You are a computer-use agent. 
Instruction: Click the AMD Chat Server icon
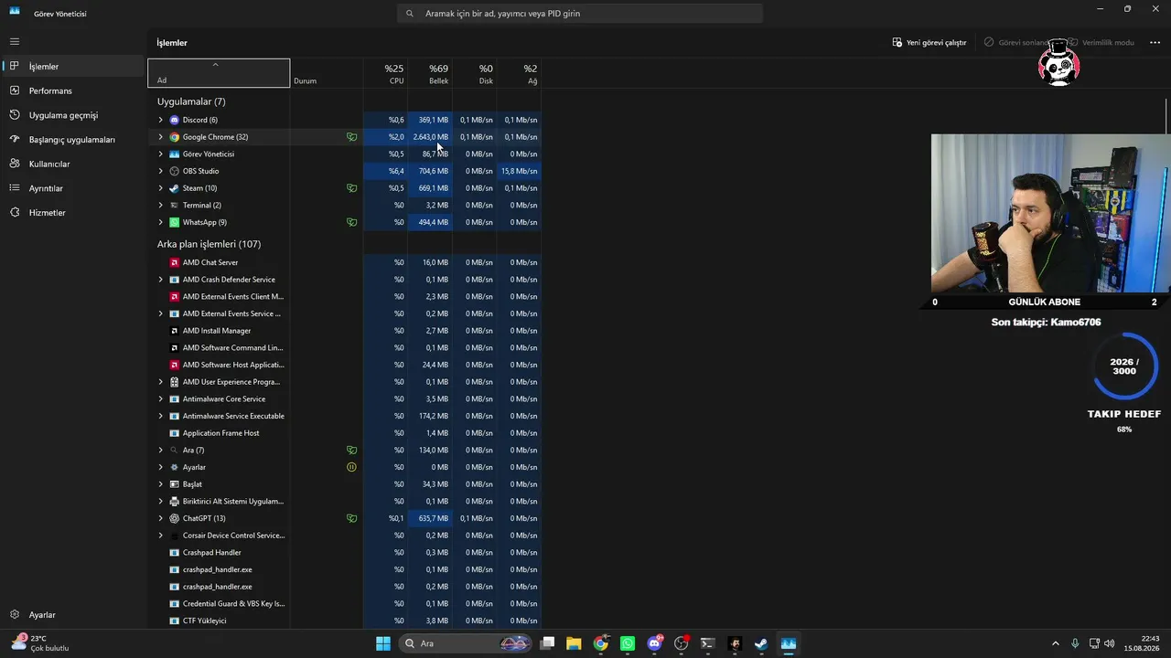tap(175, 262)
